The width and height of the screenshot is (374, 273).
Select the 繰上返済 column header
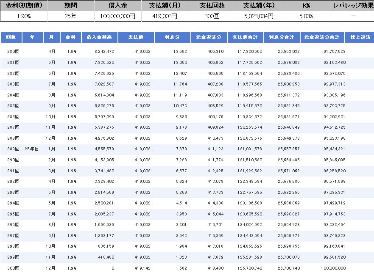pos(360,37)
